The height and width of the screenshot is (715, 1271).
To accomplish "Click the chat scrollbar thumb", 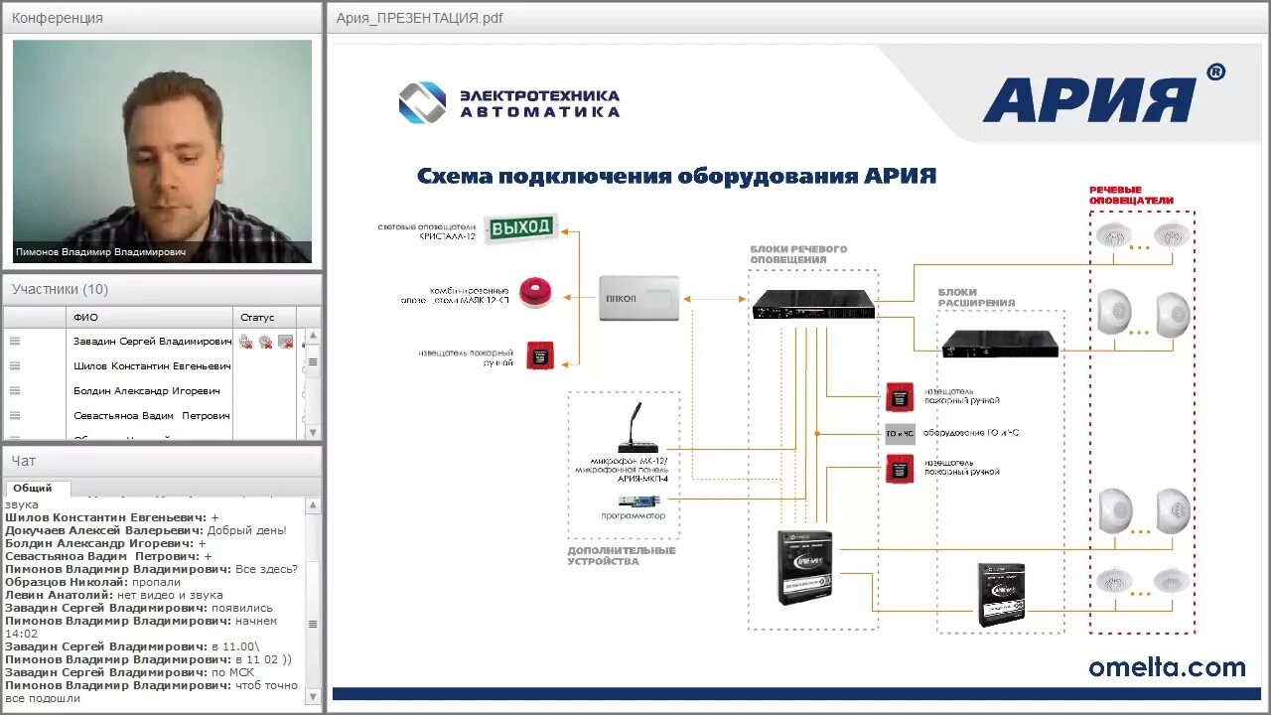I will pyautogui.click(x=313, y=624).
